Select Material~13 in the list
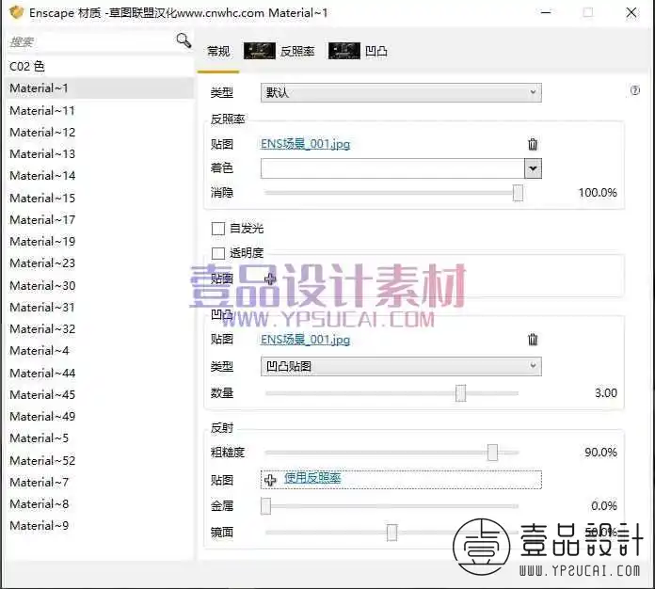 point(101,154)
